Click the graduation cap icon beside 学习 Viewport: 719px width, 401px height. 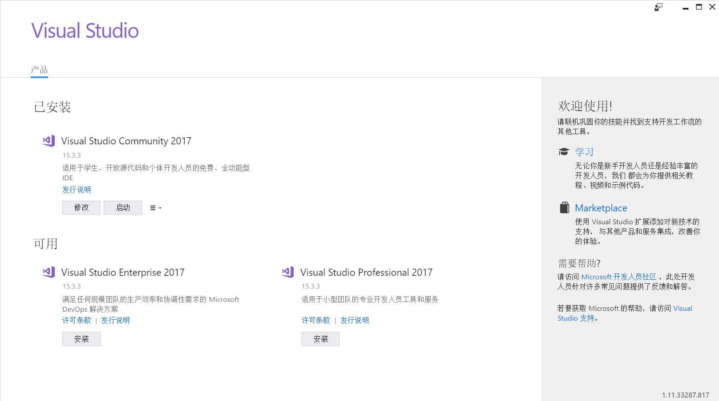pyautogui.click(x=564, y=151)
